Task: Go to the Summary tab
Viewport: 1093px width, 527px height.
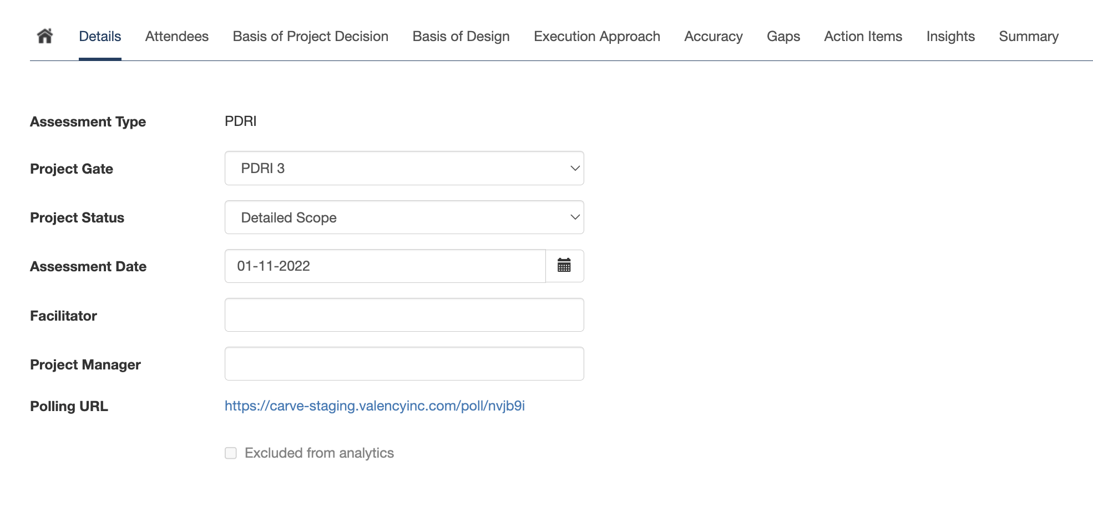Action: tap(1028, 37)
